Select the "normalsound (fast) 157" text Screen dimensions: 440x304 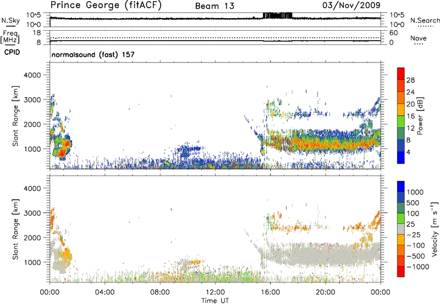click(93, 54)
